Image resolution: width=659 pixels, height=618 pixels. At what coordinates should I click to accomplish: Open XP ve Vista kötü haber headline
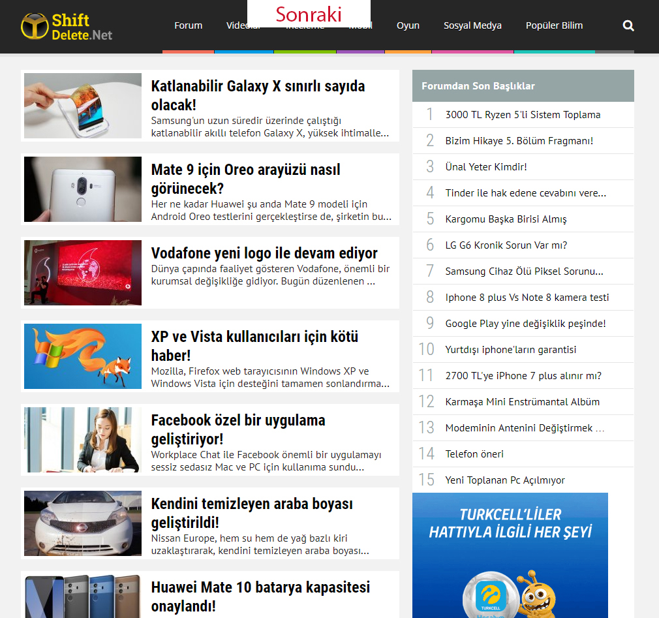pos(254,346)
